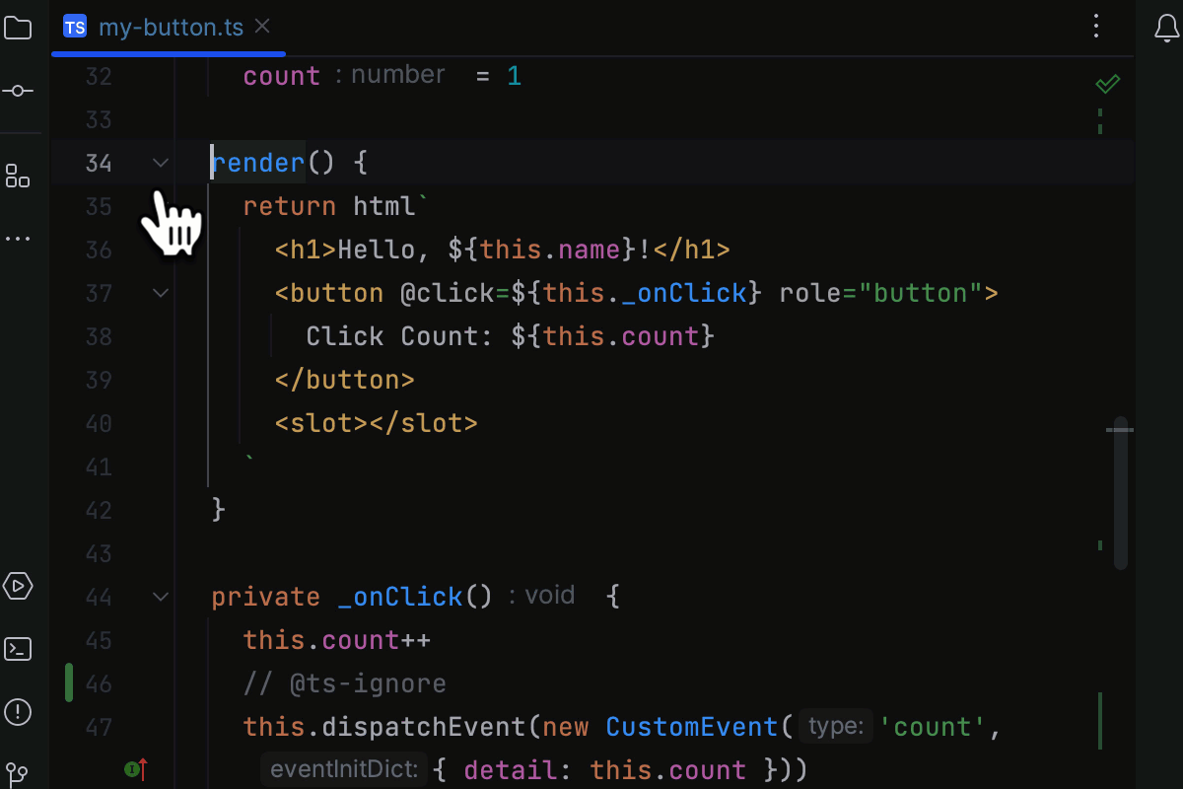Click the green change marker beside line 46
1183x789 pixels.
[68, 682]
